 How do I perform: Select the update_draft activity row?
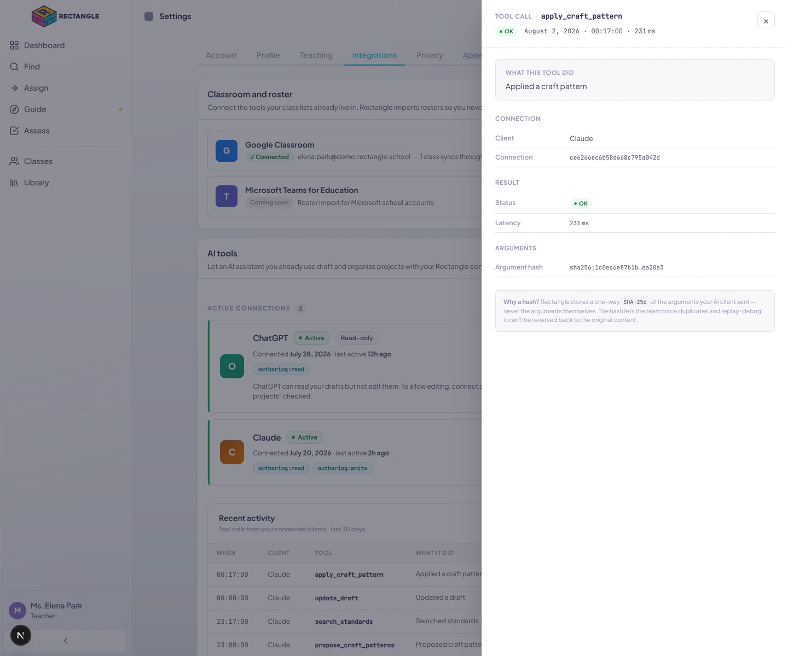345,598
